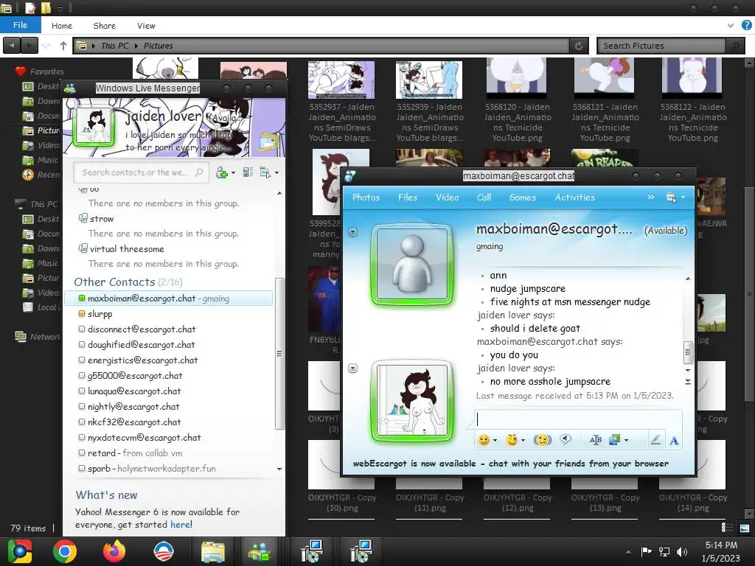Open Explorer help question mark icon
The image size is (755, 566).
click(746, 26)
